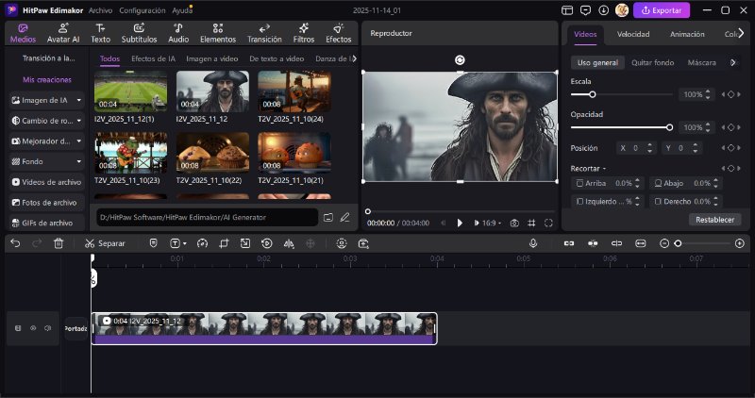Toggle the track lock icon
This screenshot has width=755, height=398.
tap(17, 328)
